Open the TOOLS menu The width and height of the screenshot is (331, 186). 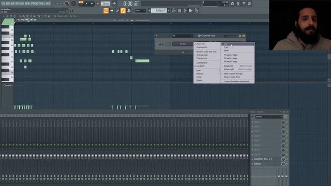42,4
